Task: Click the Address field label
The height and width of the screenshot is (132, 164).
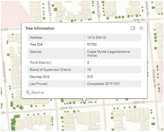Action: (x=36, y=37)
